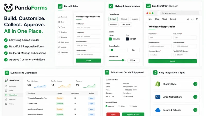Click the Border Radius slider handle

coord(112,50)
